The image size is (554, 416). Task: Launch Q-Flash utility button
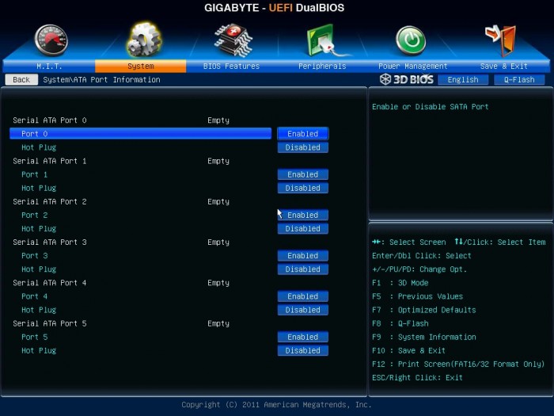click(519, 79)
